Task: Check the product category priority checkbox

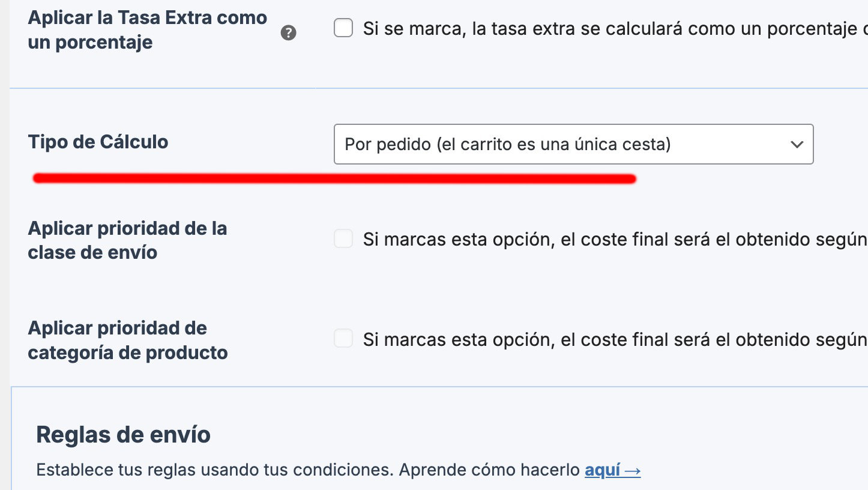Action: 343,339
